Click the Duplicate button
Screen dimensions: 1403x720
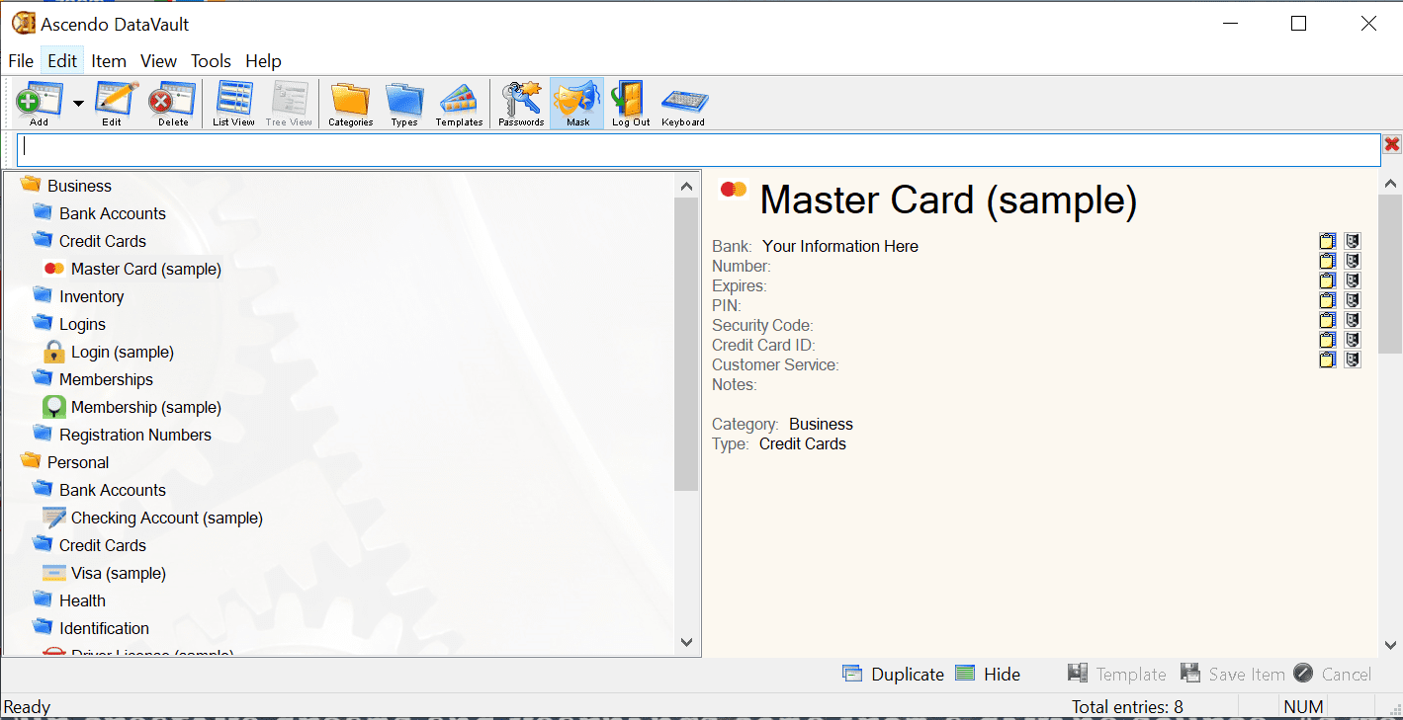pos(894,675)
